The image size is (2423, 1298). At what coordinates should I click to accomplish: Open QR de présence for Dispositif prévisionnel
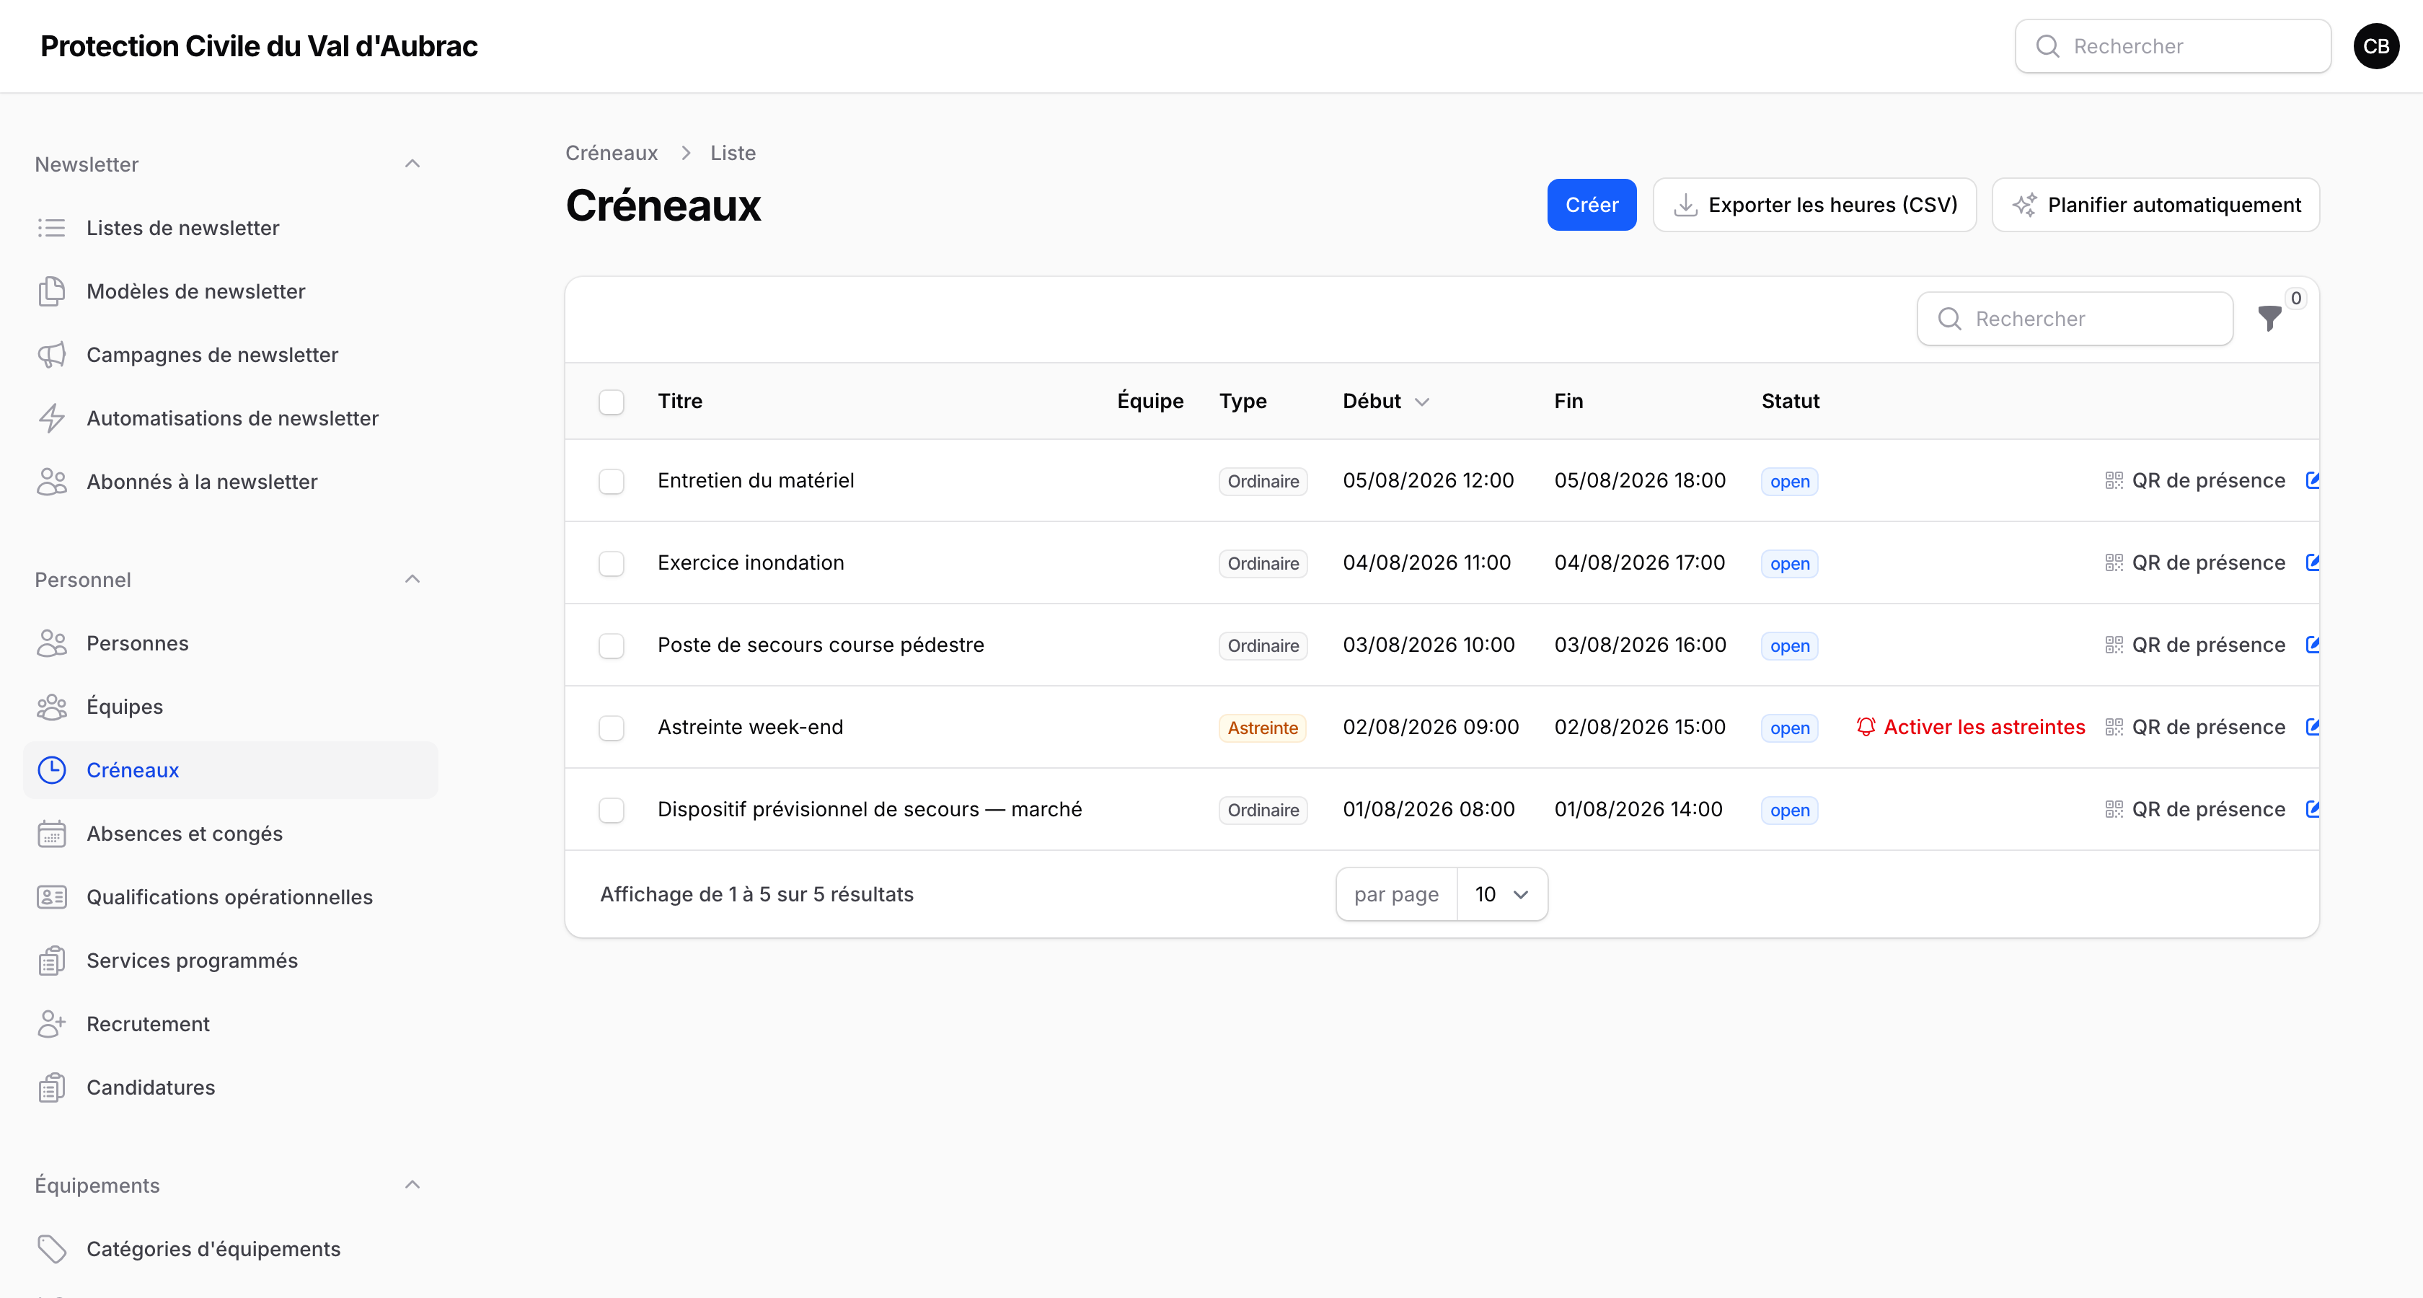[2194, 810]
